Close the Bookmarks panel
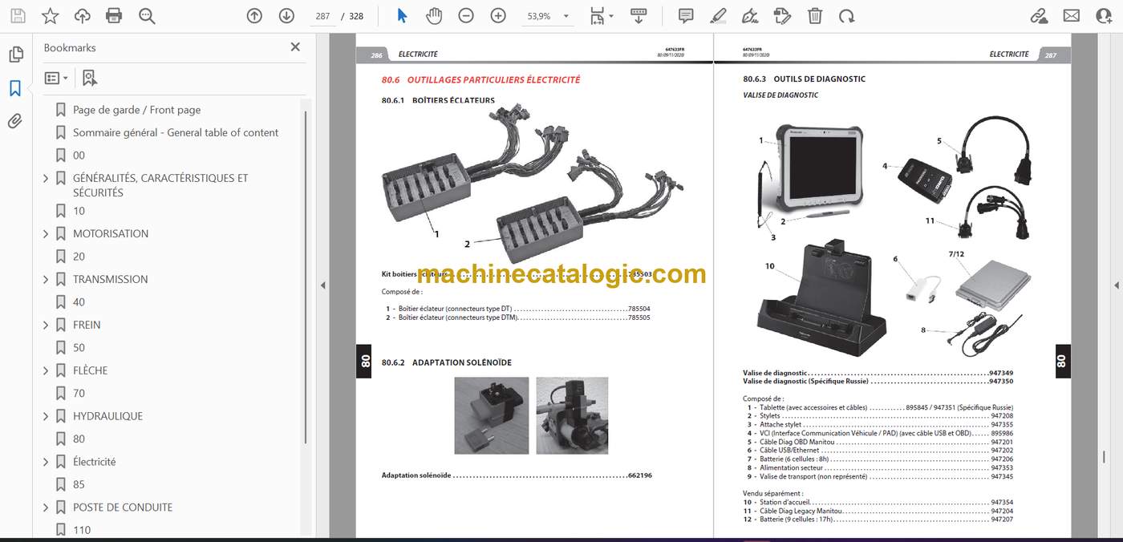Screen dimensions: 1123x542 click(x=294, y=47)
